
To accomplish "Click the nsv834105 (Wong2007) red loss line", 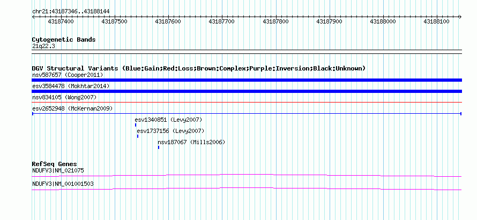I will click(x=247, y=103).
